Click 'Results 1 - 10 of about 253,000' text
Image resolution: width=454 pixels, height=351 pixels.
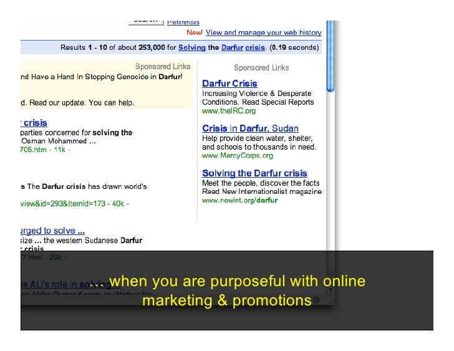113,47
